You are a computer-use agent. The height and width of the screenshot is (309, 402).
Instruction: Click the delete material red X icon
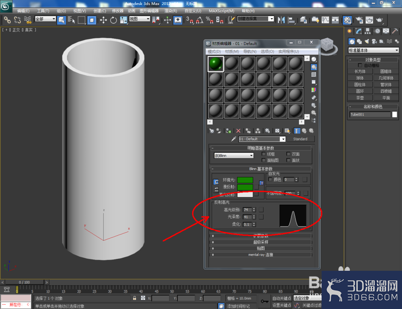[238, 131]
